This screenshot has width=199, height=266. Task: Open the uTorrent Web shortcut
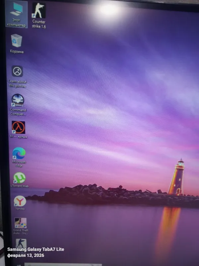(20, 180)
